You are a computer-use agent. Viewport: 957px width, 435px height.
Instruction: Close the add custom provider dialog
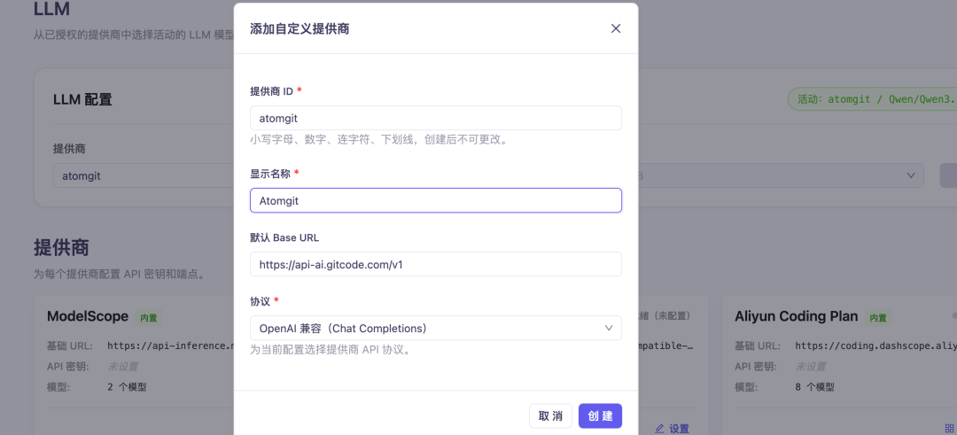click(616, 28)
